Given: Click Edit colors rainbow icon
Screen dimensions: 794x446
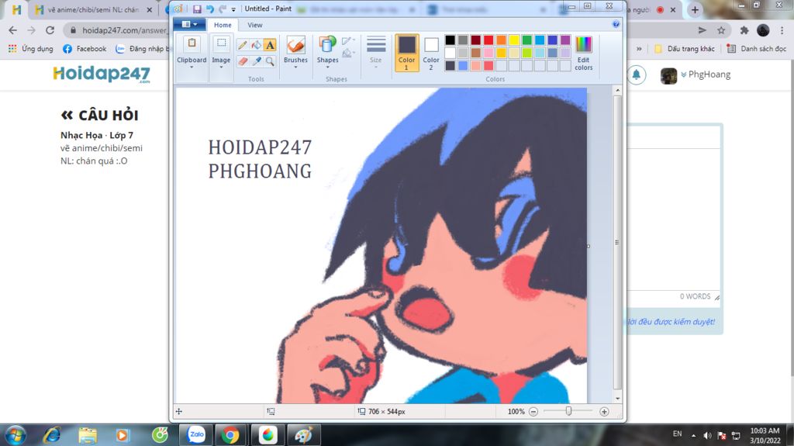Looking at the screenshot, I should coord(583,45).
